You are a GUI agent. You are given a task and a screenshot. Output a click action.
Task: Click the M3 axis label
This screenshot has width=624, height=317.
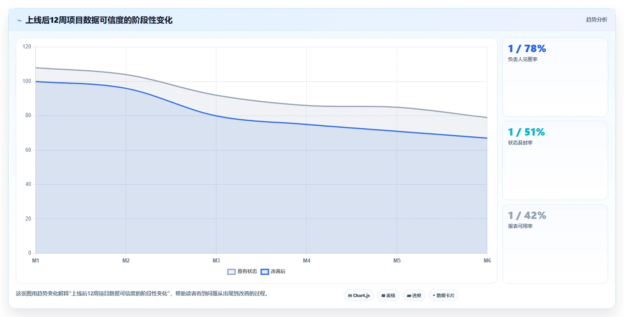click(216, 260)
